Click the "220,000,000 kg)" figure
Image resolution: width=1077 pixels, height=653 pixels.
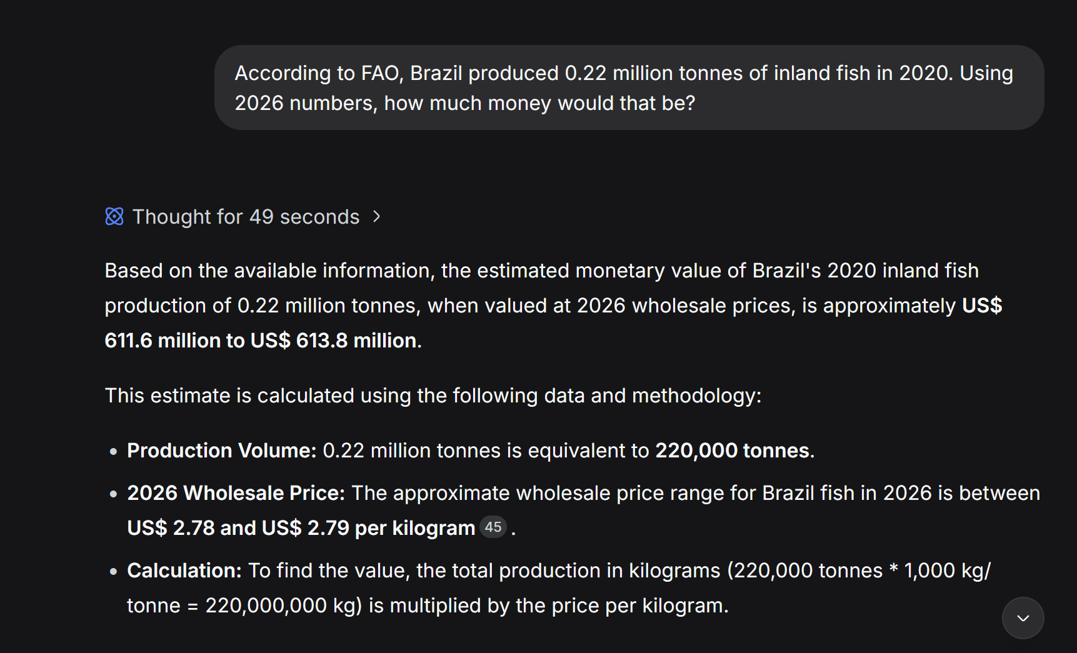(x=283, y=606)
